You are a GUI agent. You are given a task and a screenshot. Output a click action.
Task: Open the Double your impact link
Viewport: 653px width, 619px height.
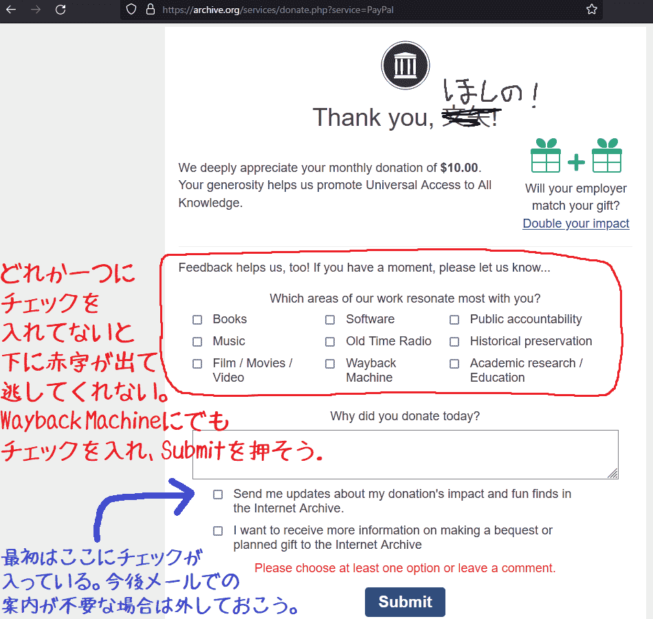point(576,224)
